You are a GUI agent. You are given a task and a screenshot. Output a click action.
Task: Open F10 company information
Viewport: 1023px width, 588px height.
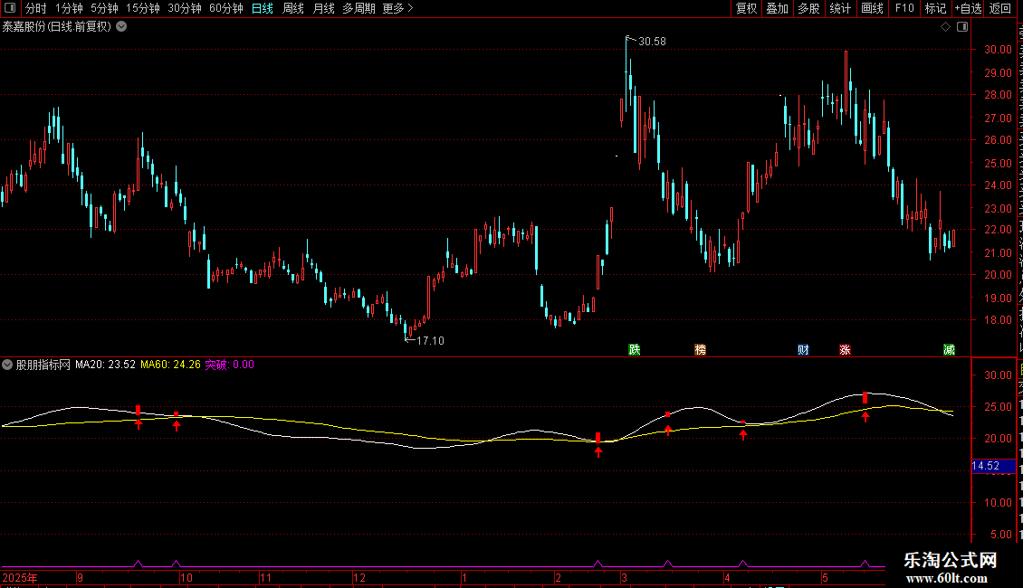(x=904, y=8)
